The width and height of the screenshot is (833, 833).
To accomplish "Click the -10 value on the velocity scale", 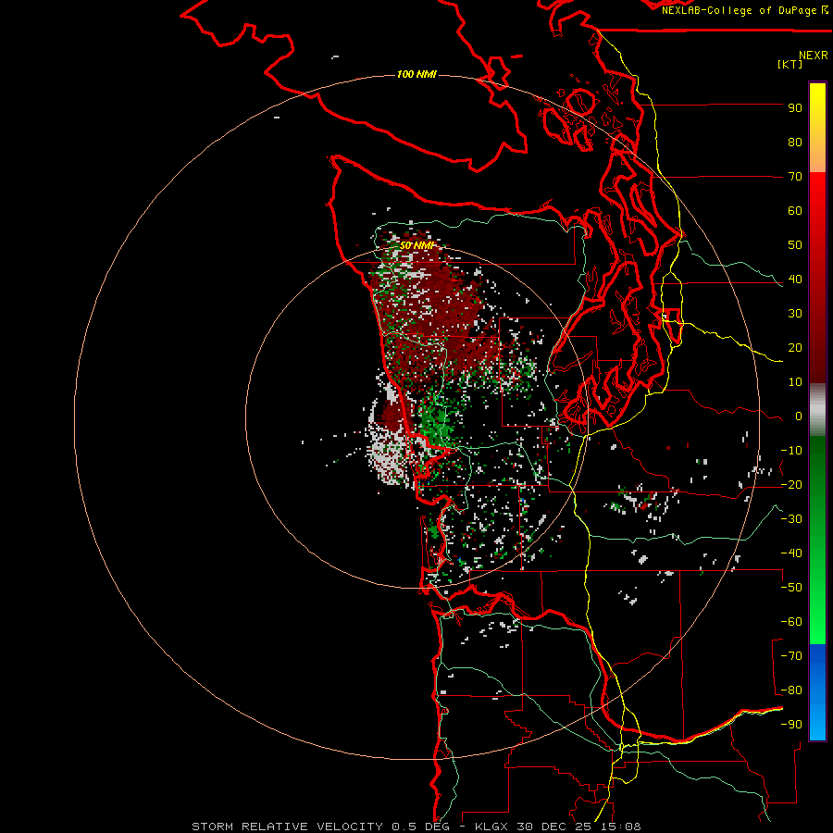I will (791, 451).
